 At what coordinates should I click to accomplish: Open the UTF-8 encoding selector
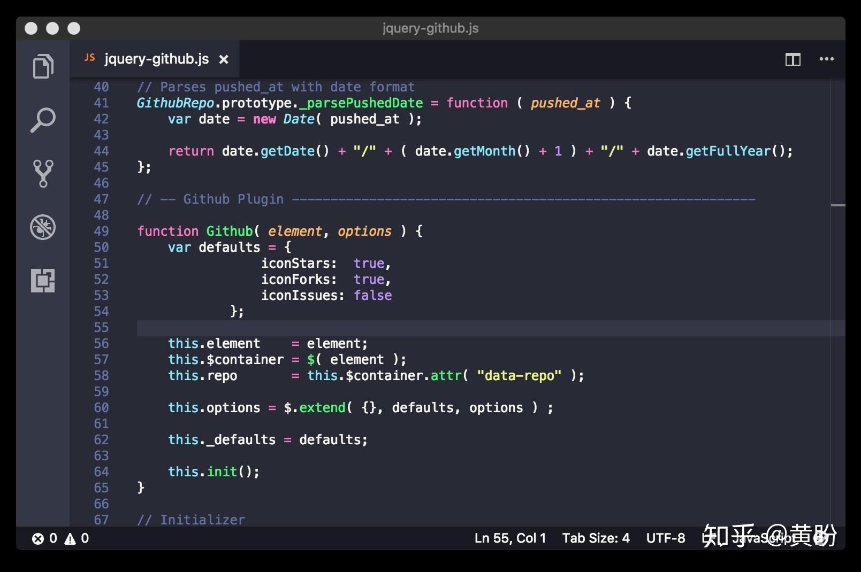(665, 538)
